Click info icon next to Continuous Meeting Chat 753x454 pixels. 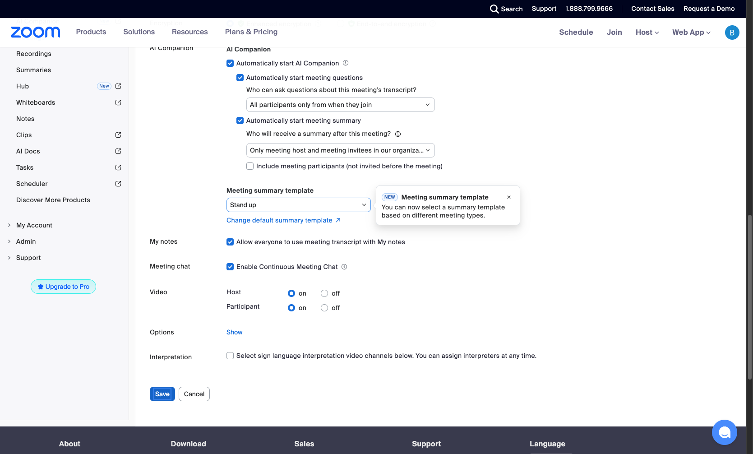coord(344,267)
